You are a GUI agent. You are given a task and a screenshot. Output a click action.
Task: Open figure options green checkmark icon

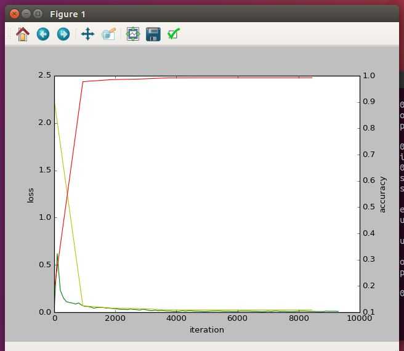coord(174,34)
